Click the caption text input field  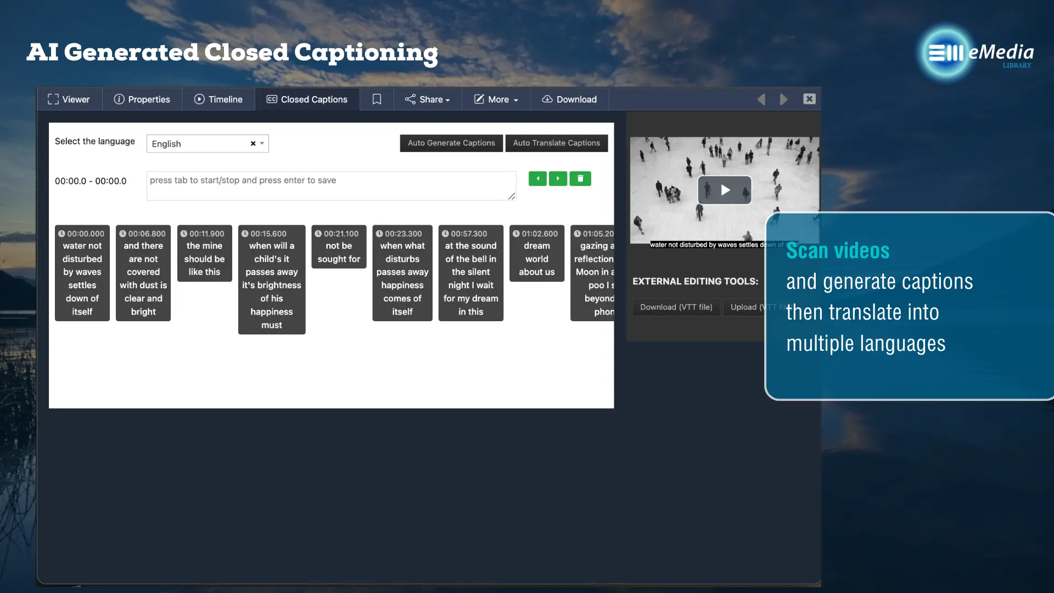click(x=331, y=186)
